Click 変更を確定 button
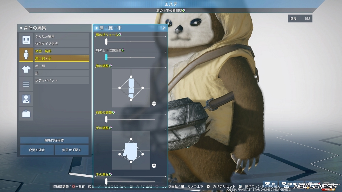 tap(37, 150)
